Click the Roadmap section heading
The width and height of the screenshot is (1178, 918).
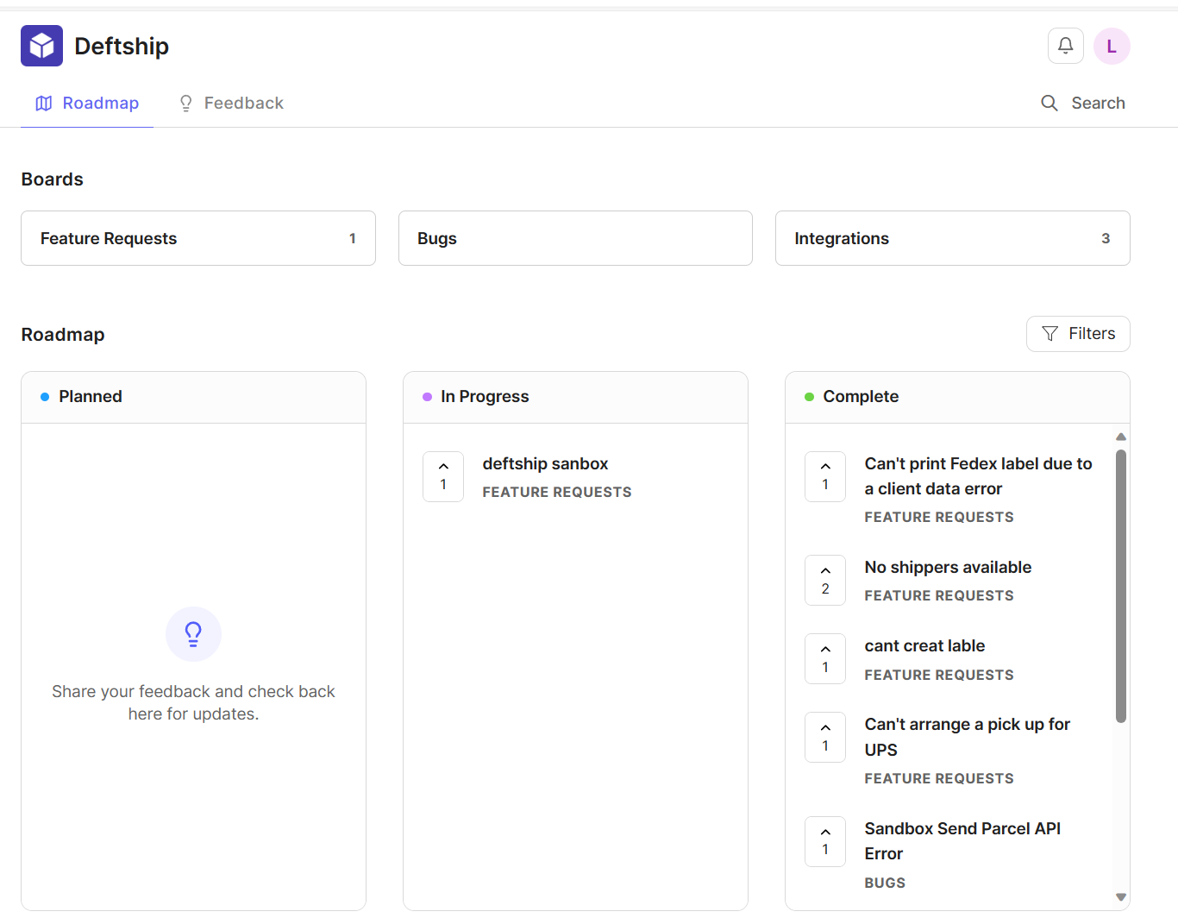(63, 335)
